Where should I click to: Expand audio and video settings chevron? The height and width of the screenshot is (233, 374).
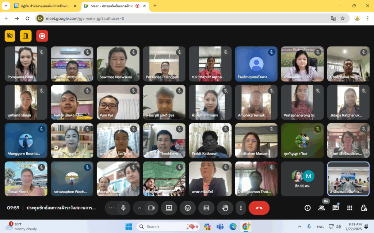pyautogui.click(x=140, y=208)
